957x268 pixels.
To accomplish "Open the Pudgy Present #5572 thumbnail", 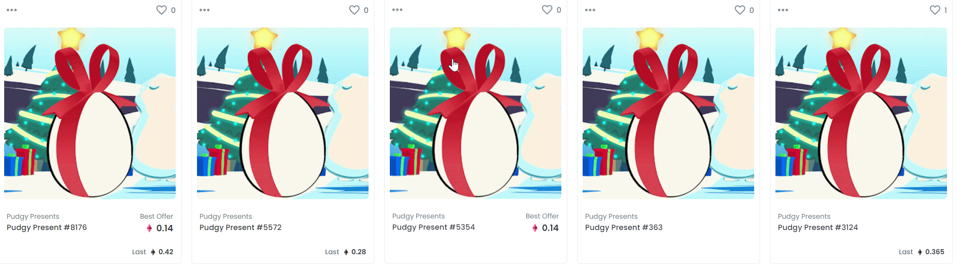I will pyautogui.click(x=283, y=113).
